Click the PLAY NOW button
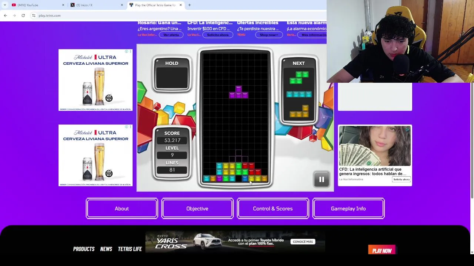This screenshot has width=474, height=266. (382, 250)
